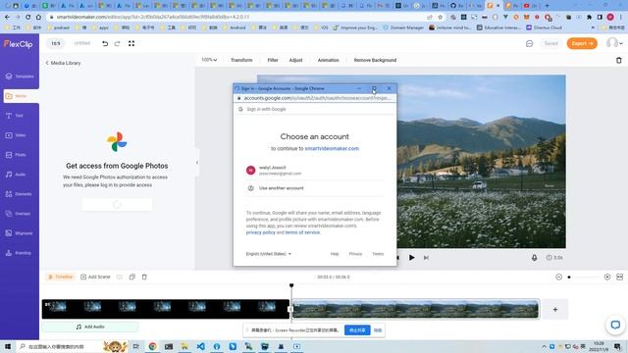Open the privacy policy link

[x=261, y=232]
